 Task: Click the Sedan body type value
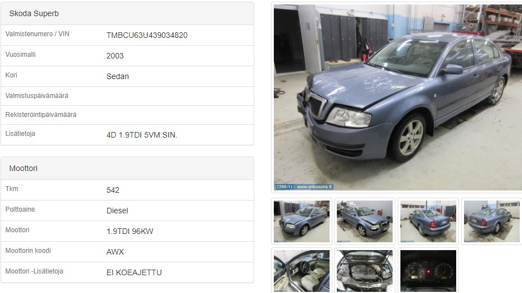tap(118, 76)
